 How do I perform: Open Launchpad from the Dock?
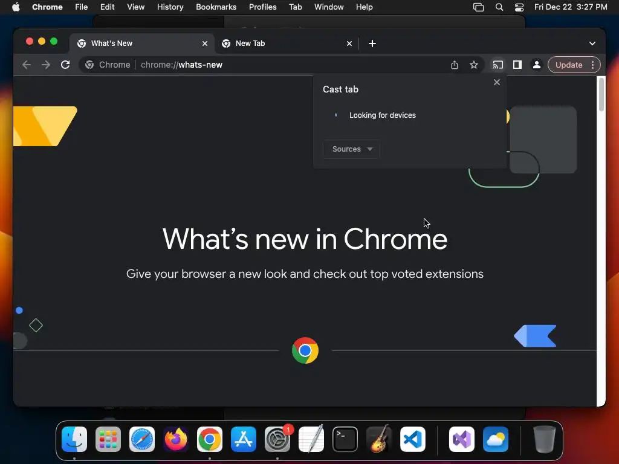point(108,439)
